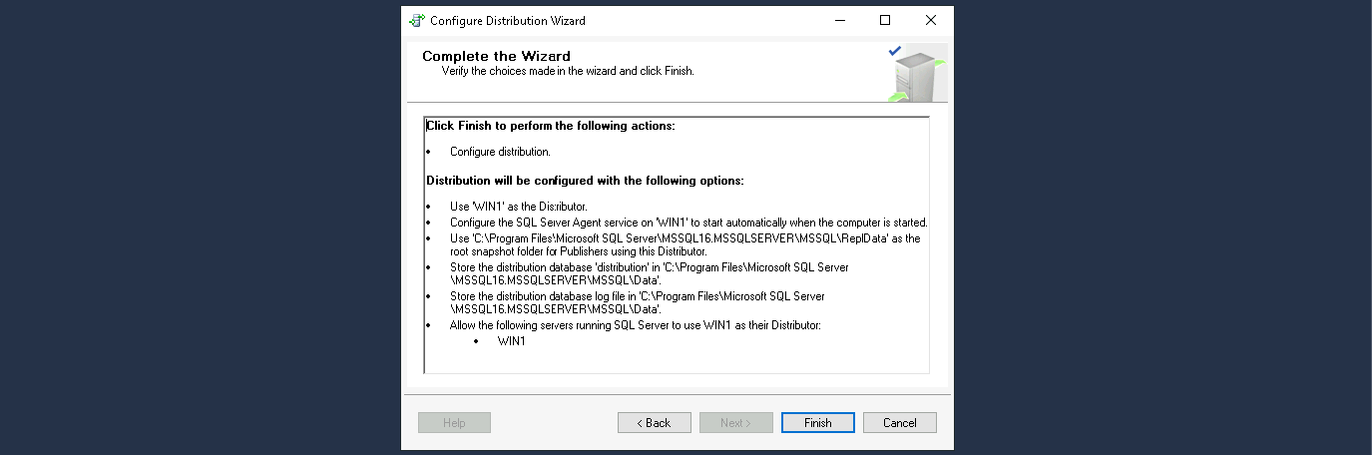Click 'Click Finish to perform the following actions' text

pyautogui.click(x=551, y=126)
